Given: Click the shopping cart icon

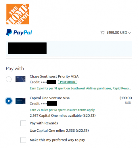Looking at the screenshot, I should [102, 33].
